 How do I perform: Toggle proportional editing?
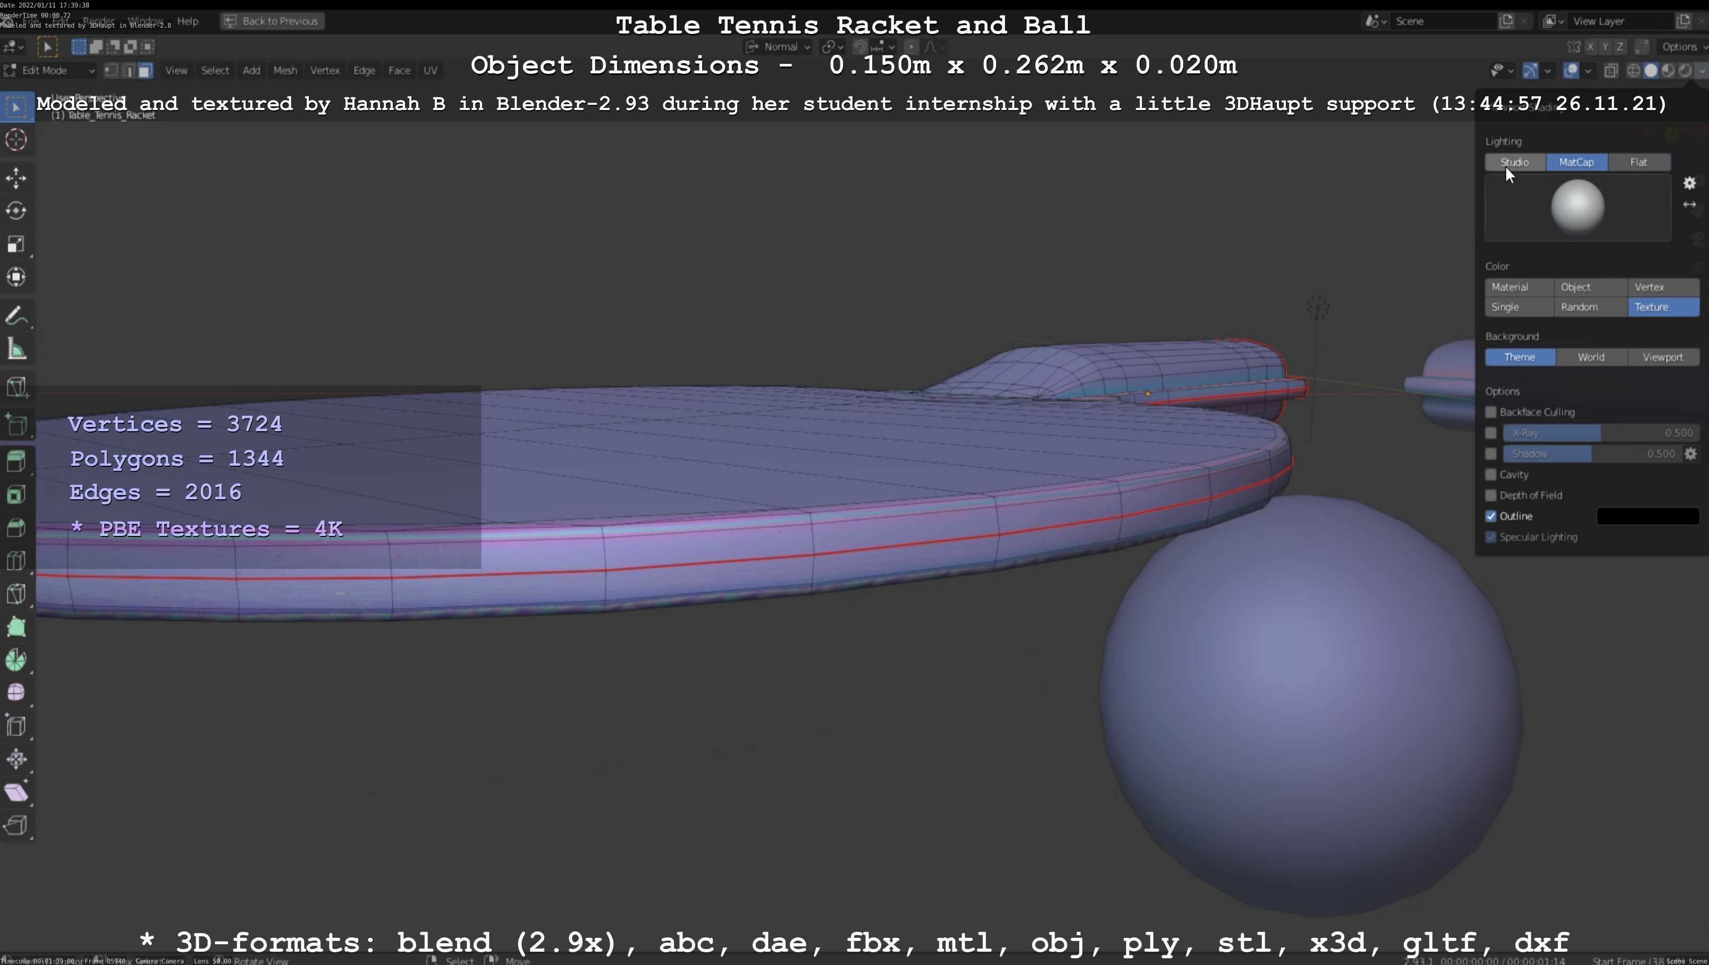pyautogui.click(x=911, y=47)
